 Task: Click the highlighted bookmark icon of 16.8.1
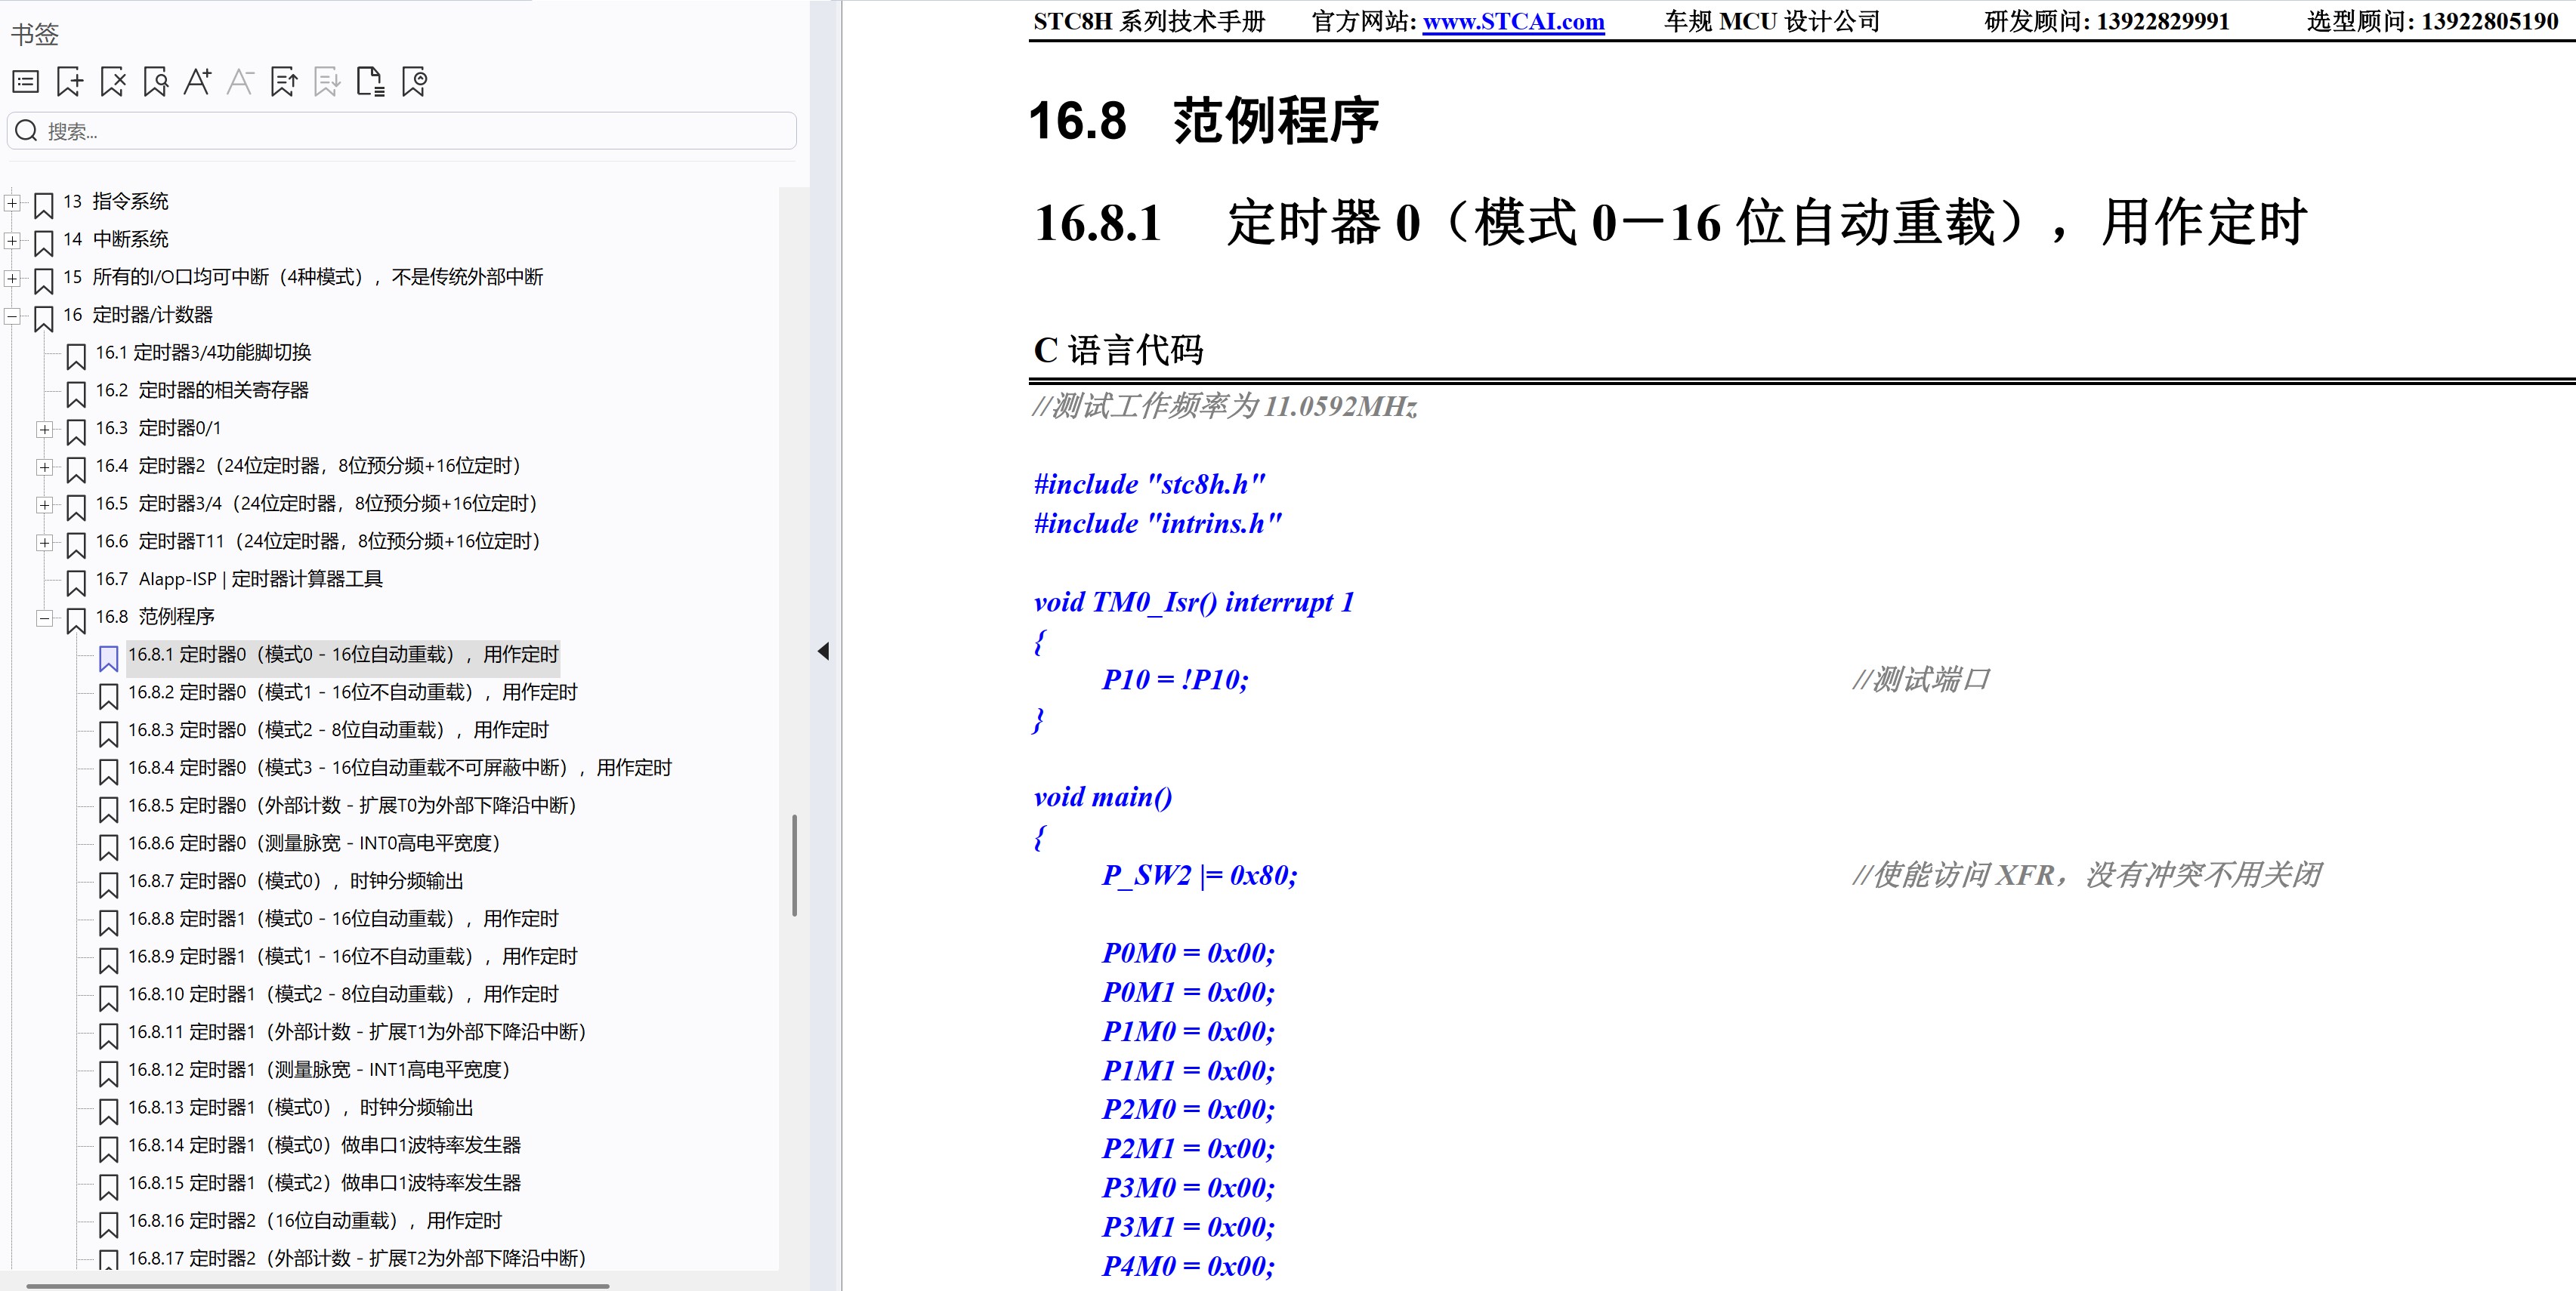[x=108, y=658]
